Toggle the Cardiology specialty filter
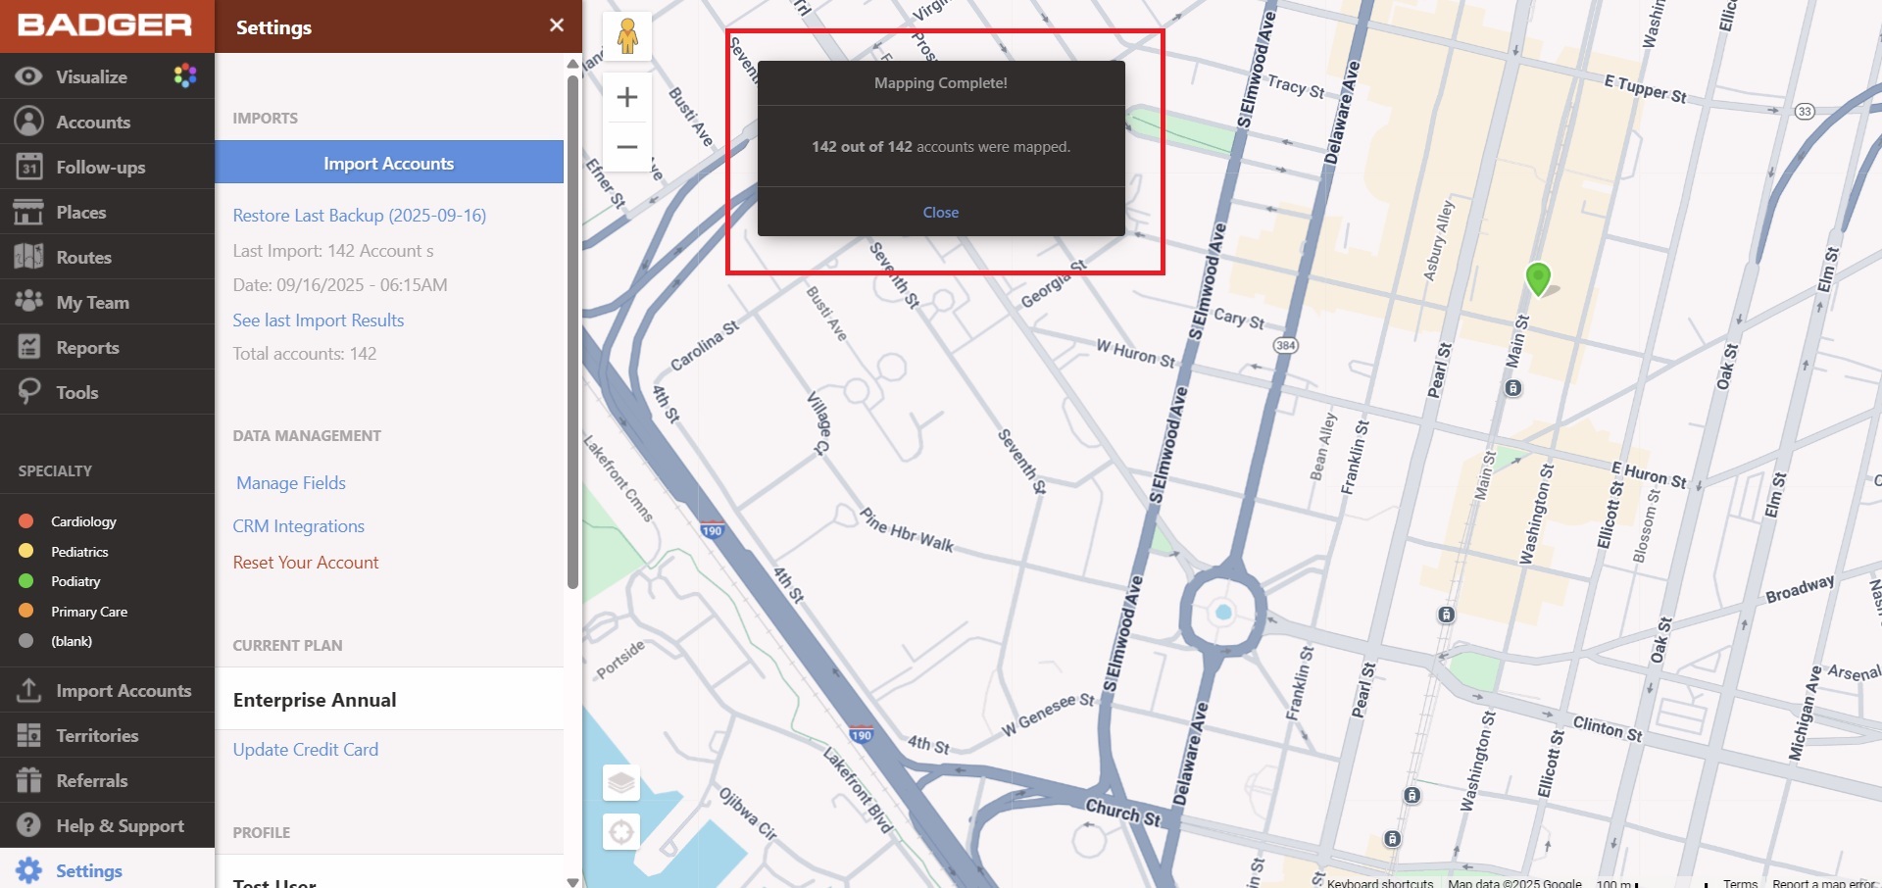 click(x=83, y=521)
